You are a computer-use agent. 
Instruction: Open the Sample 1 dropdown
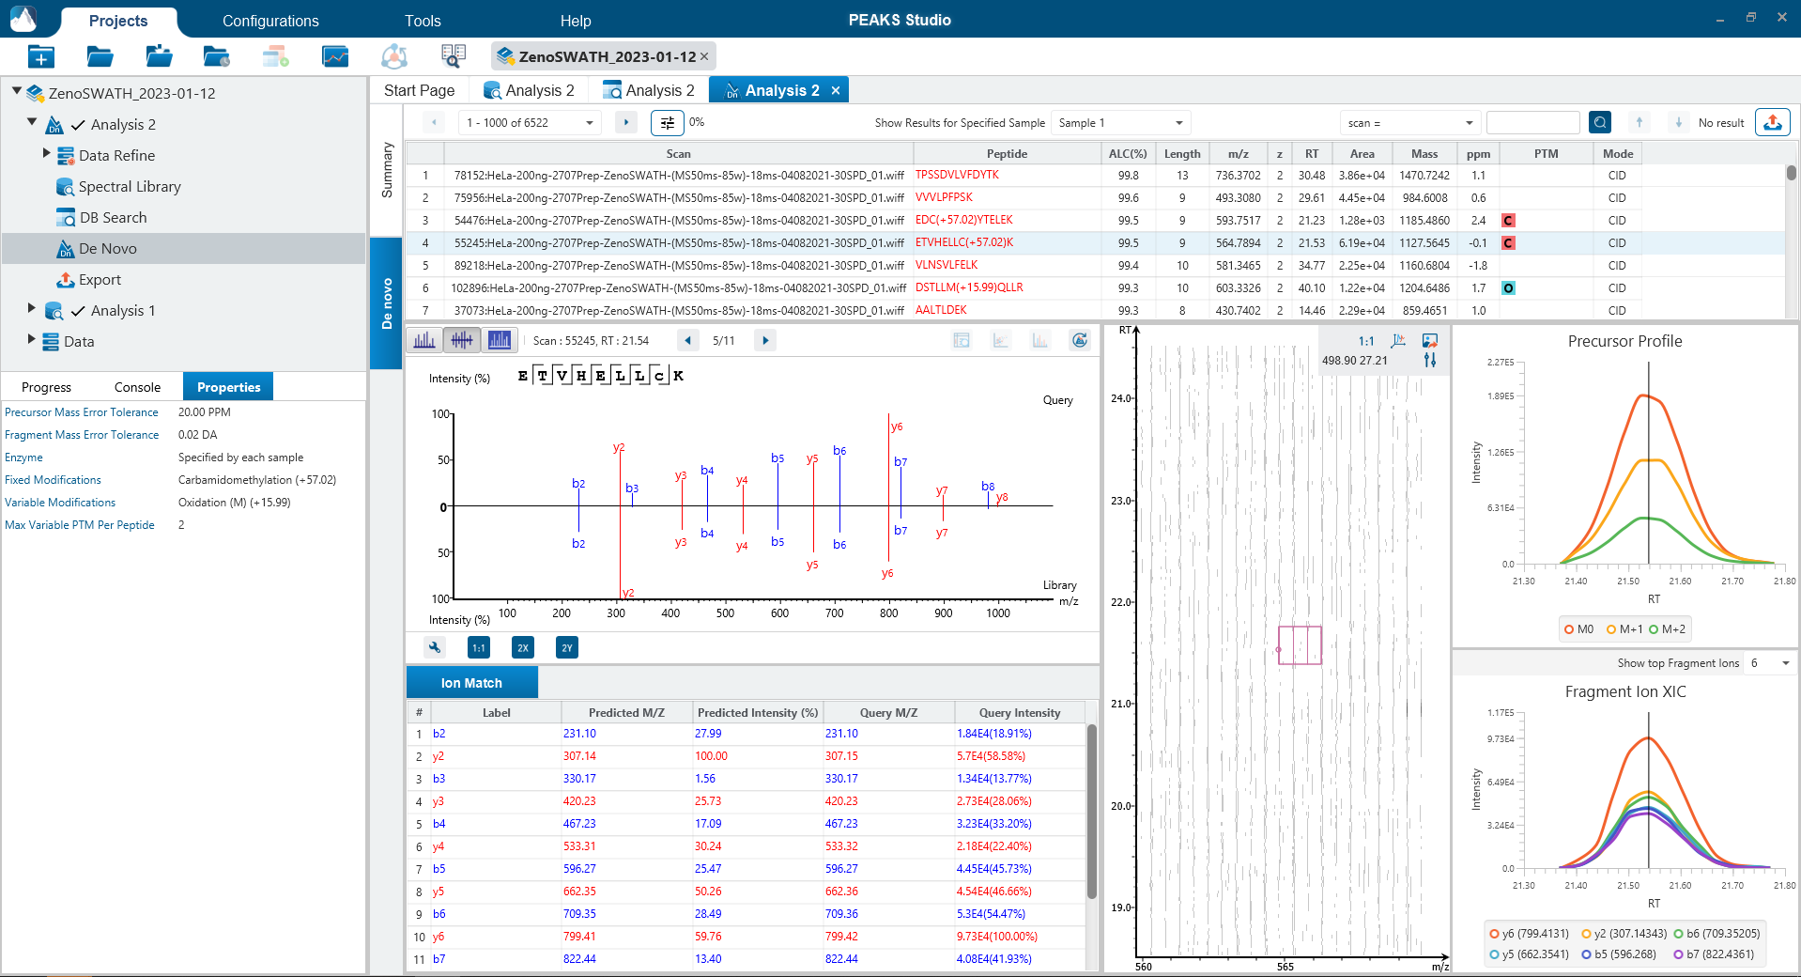(1121, 123)
